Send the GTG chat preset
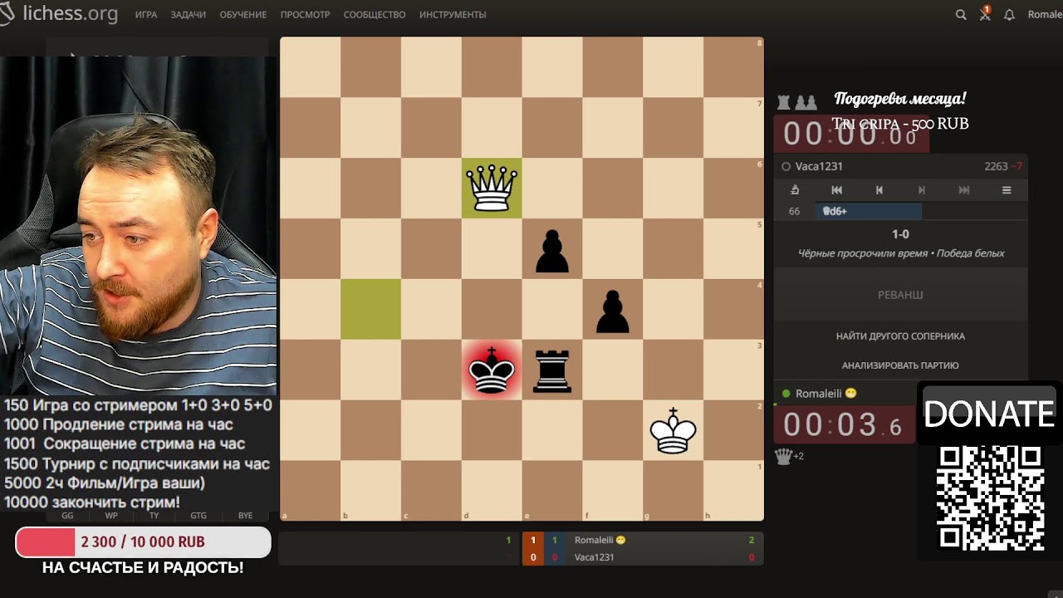Image resolution: width=1063 pixels, height=598 pixels. pyautogui.click(x=198, y=516)
